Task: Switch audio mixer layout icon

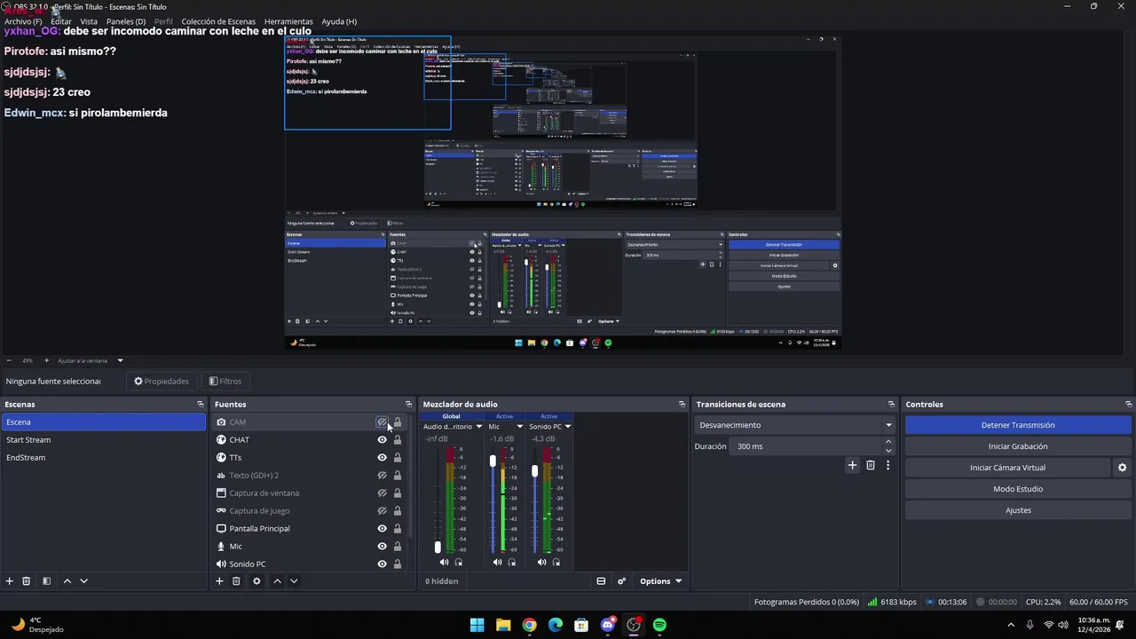Action: coord(601,581)
